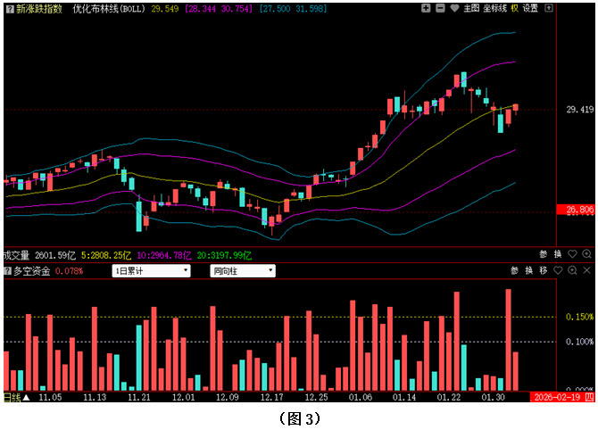Click the question mark icon beside 多空资金
The image size is (598, 438).
click(7, 270)
